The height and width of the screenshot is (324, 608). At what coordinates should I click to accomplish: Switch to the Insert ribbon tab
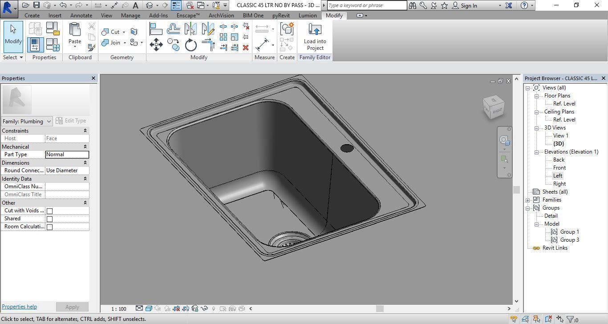click(x=55, y=15)
